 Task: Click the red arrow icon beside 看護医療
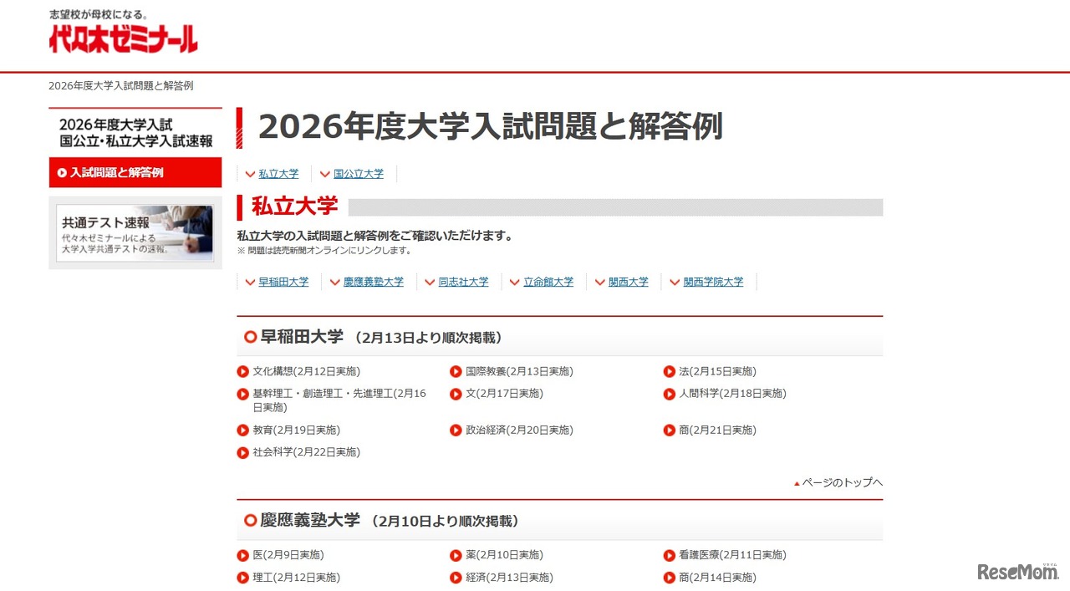(670, 555)
